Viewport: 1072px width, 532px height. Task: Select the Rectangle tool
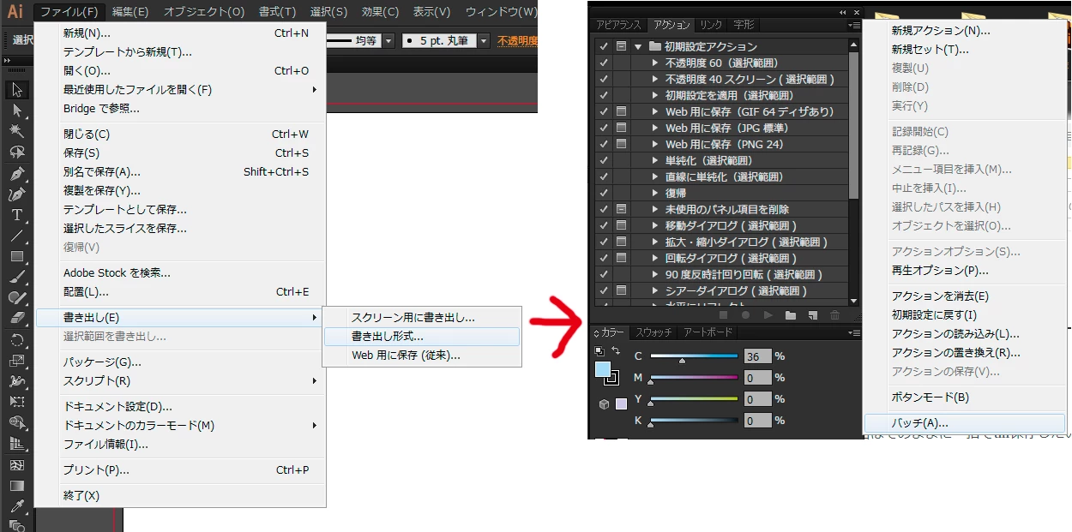point(16,256)
